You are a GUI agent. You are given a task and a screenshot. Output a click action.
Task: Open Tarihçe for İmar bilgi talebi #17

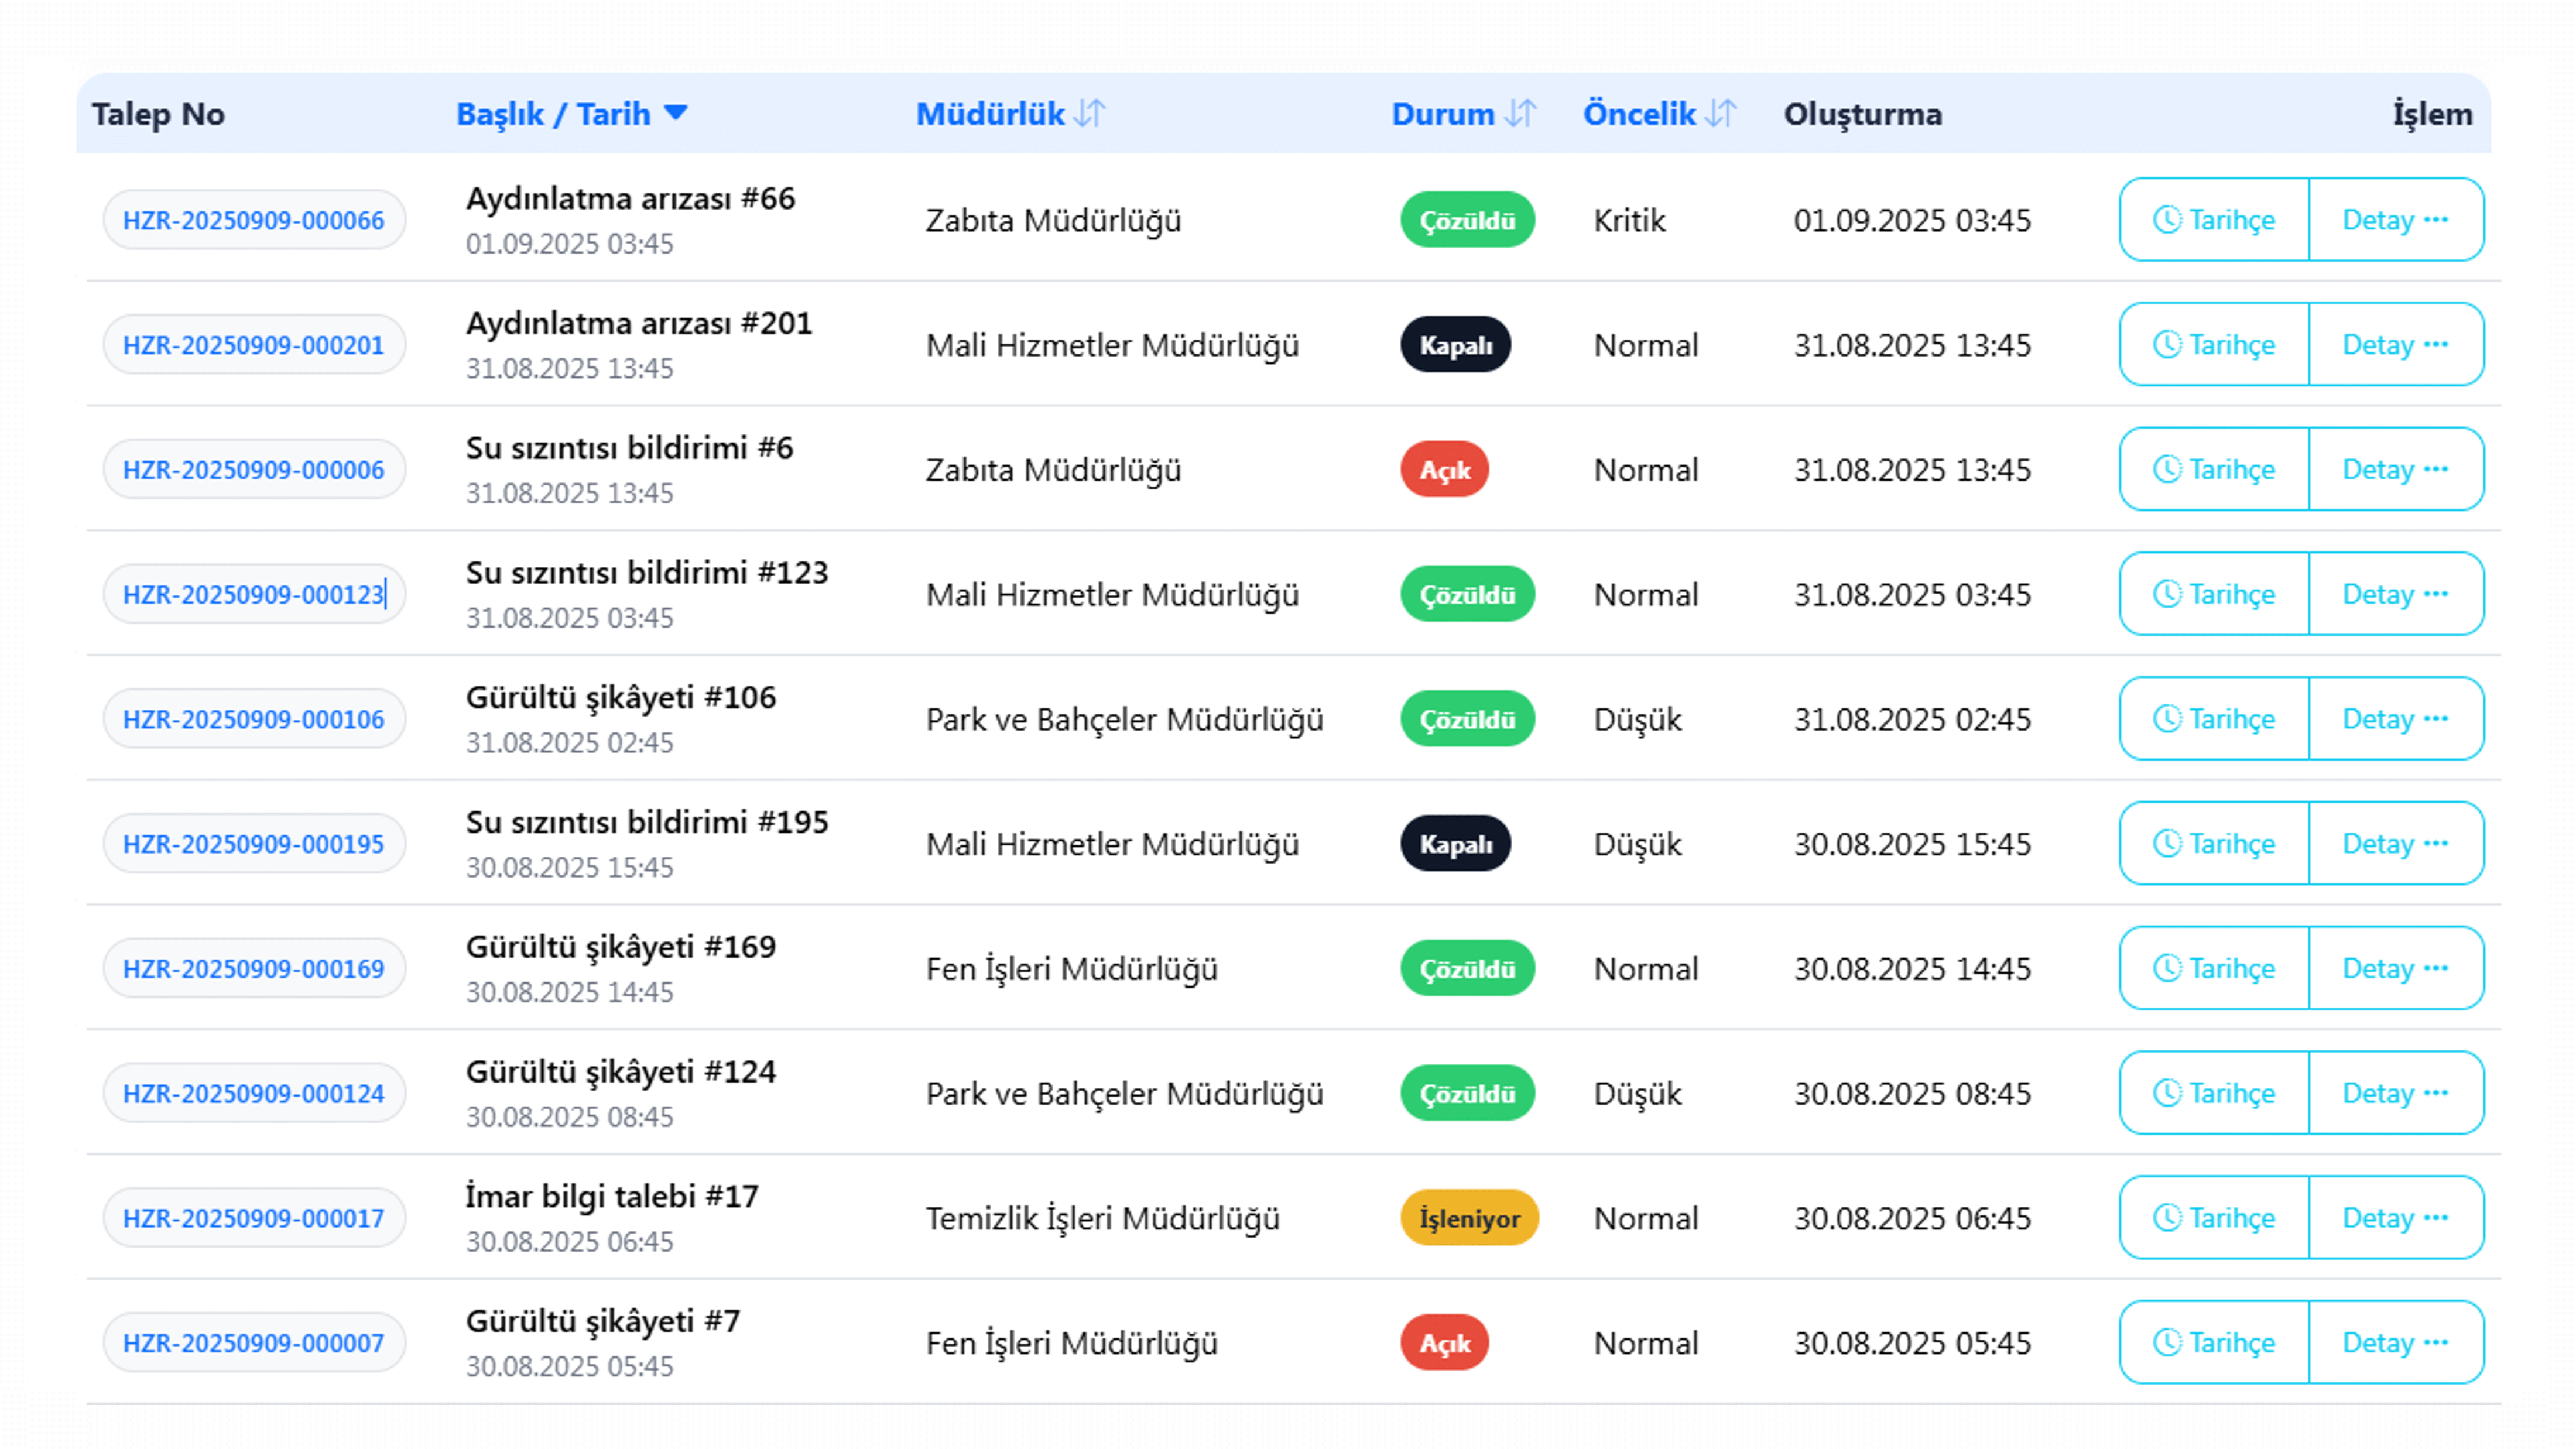(2213, 1218)
